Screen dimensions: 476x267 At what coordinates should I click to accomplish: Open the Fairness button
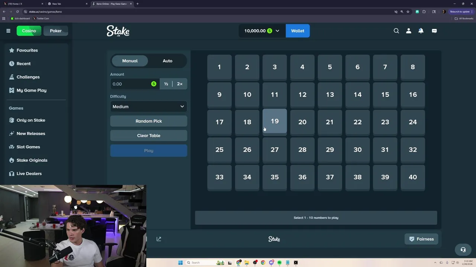point(421,239)
